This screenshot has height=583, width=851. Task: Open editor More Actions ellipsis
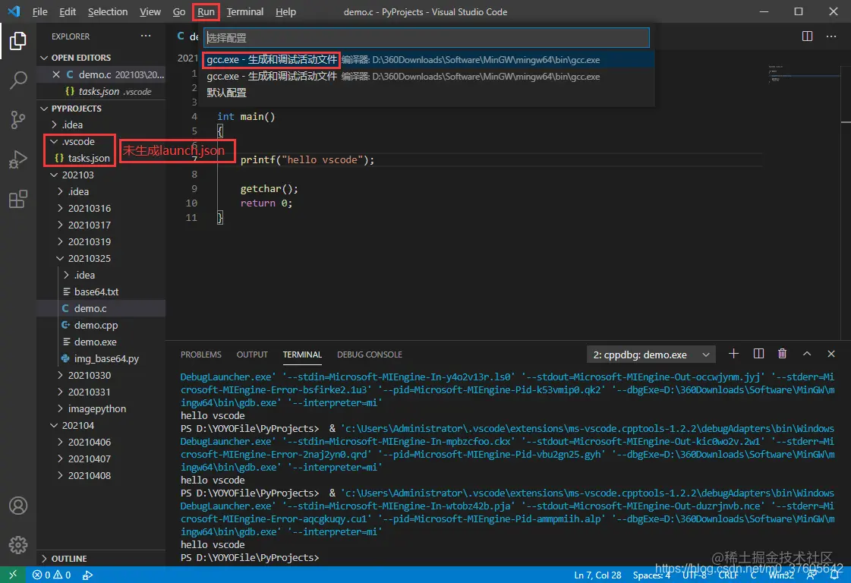tap(831, 36)
